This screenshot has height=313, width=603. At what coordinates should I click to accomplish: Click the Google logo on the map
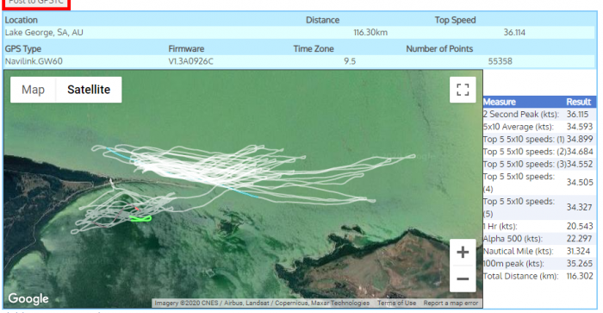(x=28, y=298)
